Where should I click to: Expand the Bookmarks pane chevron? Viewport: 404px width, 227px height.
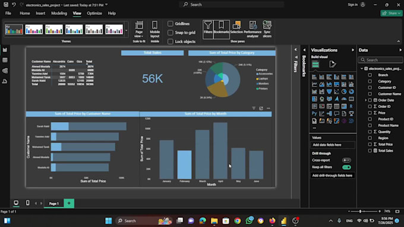pos(305,50)
